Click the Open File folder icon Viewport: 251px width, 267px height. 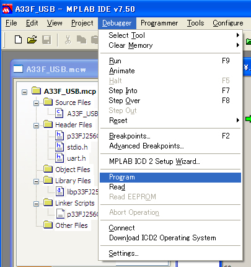point(32,40)
